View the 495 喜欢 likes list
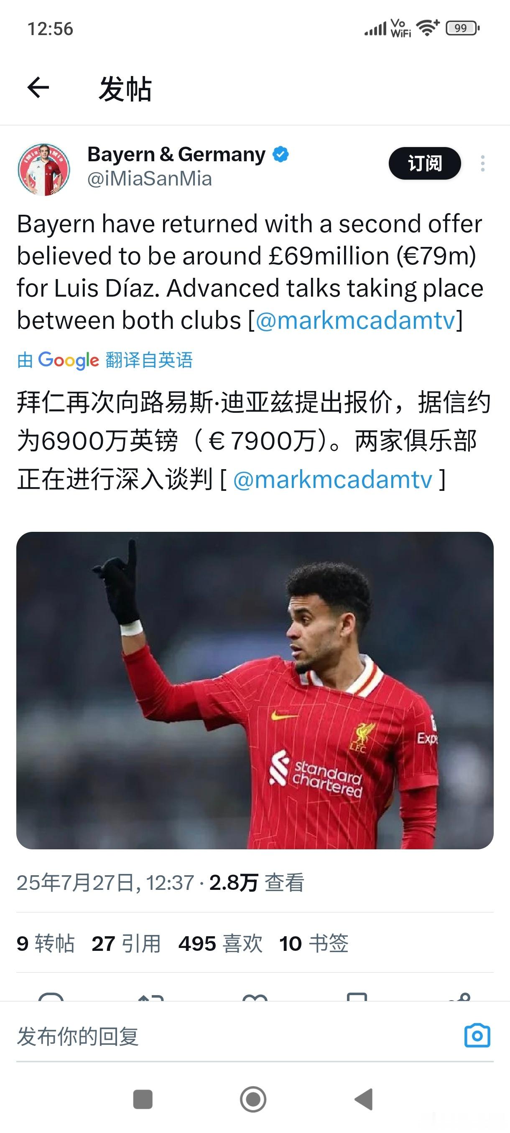Screen dimensions: 510x1133 coord(220,943)
